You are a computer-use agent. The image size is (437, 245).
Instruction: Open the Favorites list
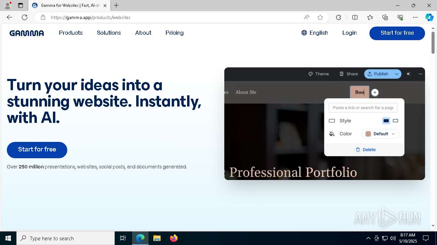[x=370, y=17]
